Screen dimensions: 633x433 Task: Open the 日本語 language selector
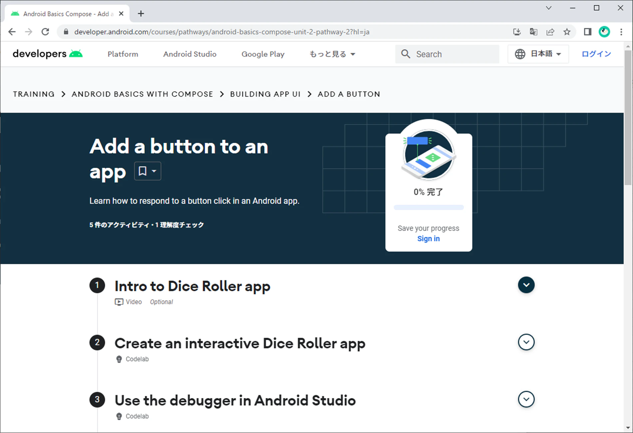click(x=538, y=54)
